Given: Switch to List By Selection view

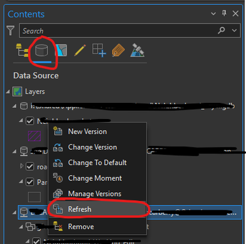Looking at the screenshot, I should tap(61, 51).
